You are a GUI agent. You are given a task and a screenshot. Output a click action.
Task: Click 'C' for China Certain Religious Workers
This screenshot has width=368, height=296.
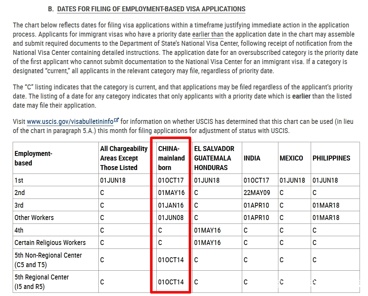(160, 243)
